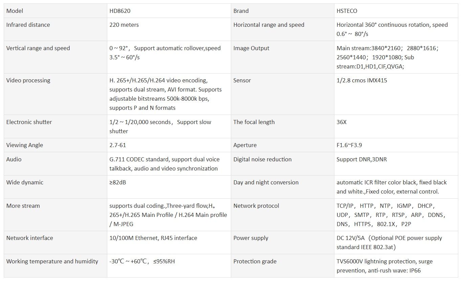Click the Network protocol label cell
This screenshot has width=461, height=282.
282,215
